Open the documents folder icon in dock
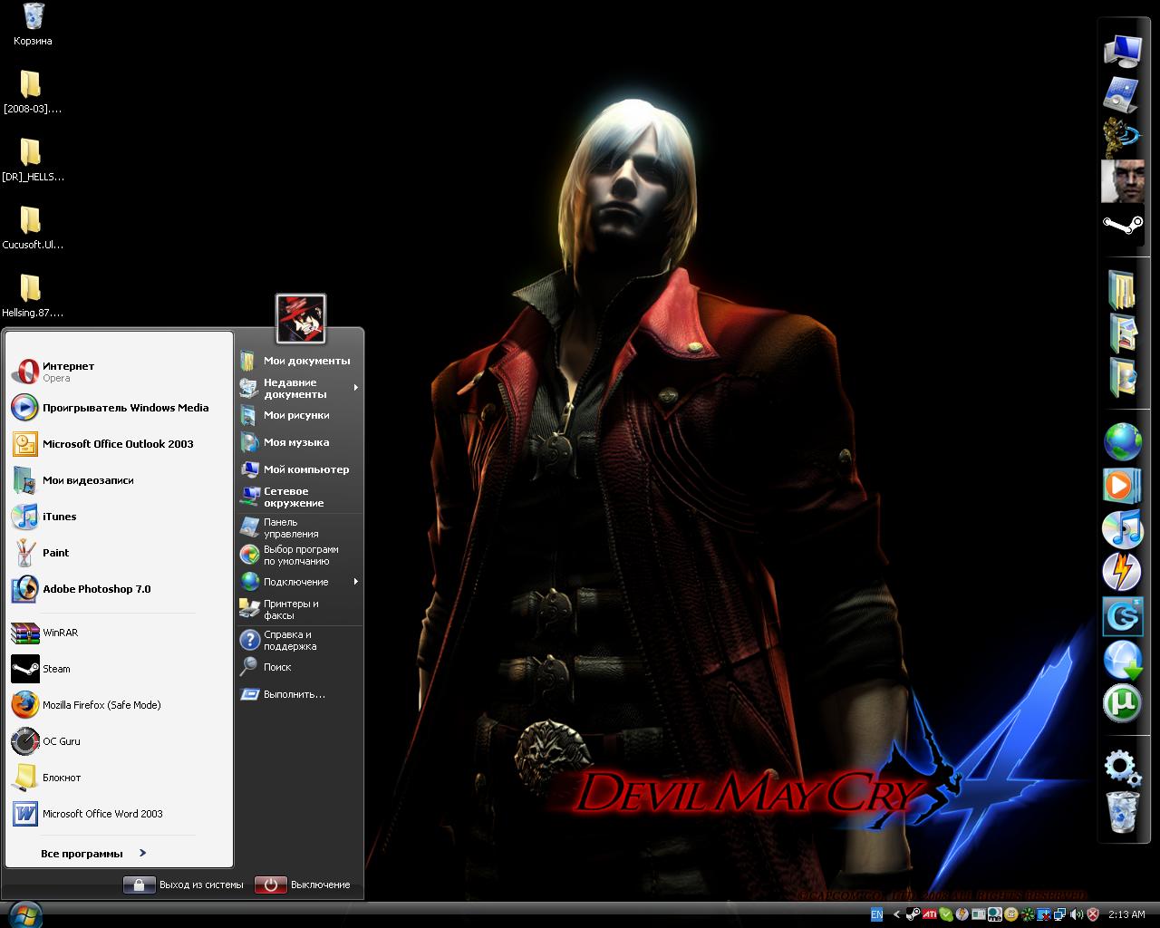This screenshot has height=928, width=1160. [1122, 290]
